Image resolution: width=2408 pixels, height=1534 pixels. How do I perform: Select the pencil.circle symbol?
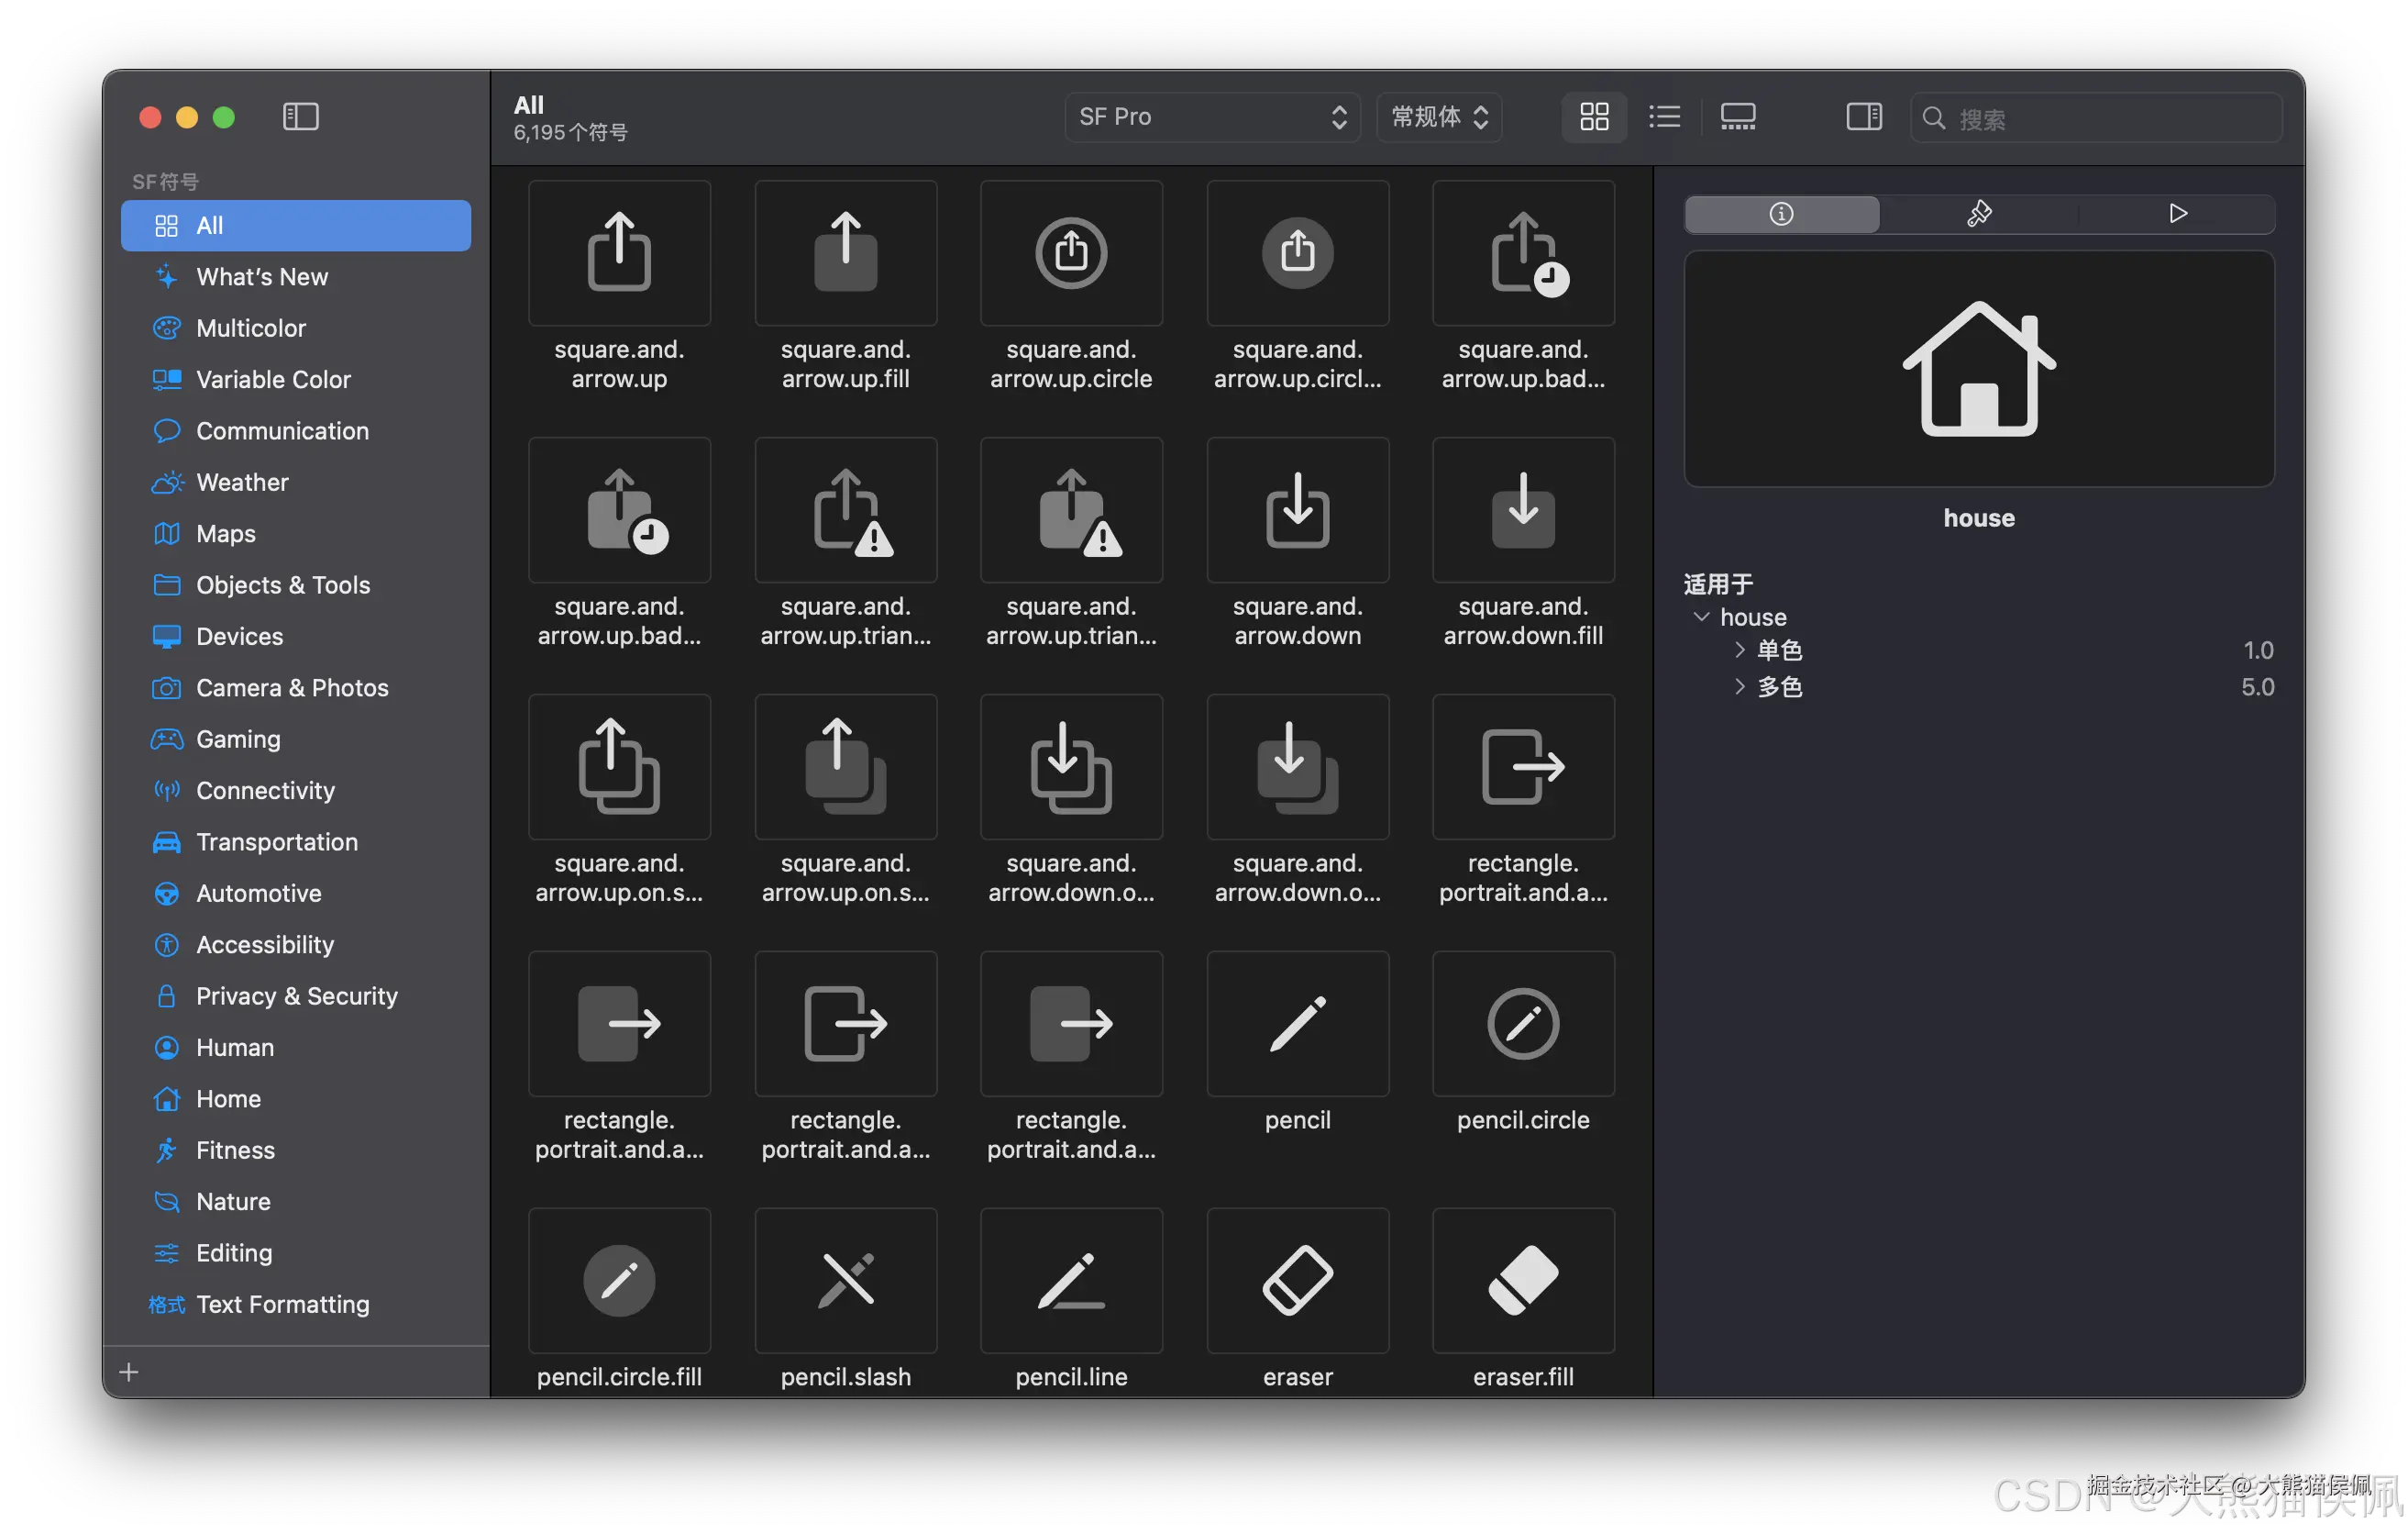pos(1522,1024)
